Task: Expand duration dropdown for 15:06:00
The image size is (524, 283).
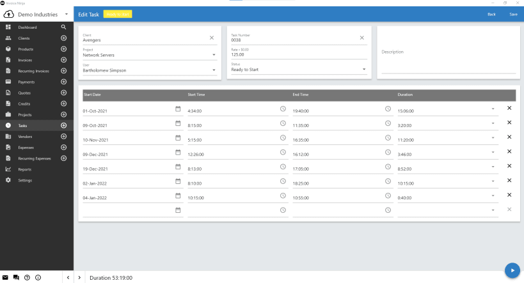Action: [x=493, y=109]
